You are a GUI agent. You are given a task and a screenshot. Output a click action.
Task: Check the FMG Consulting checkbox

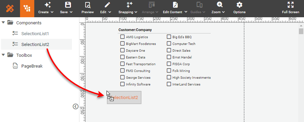click(122, 70)
